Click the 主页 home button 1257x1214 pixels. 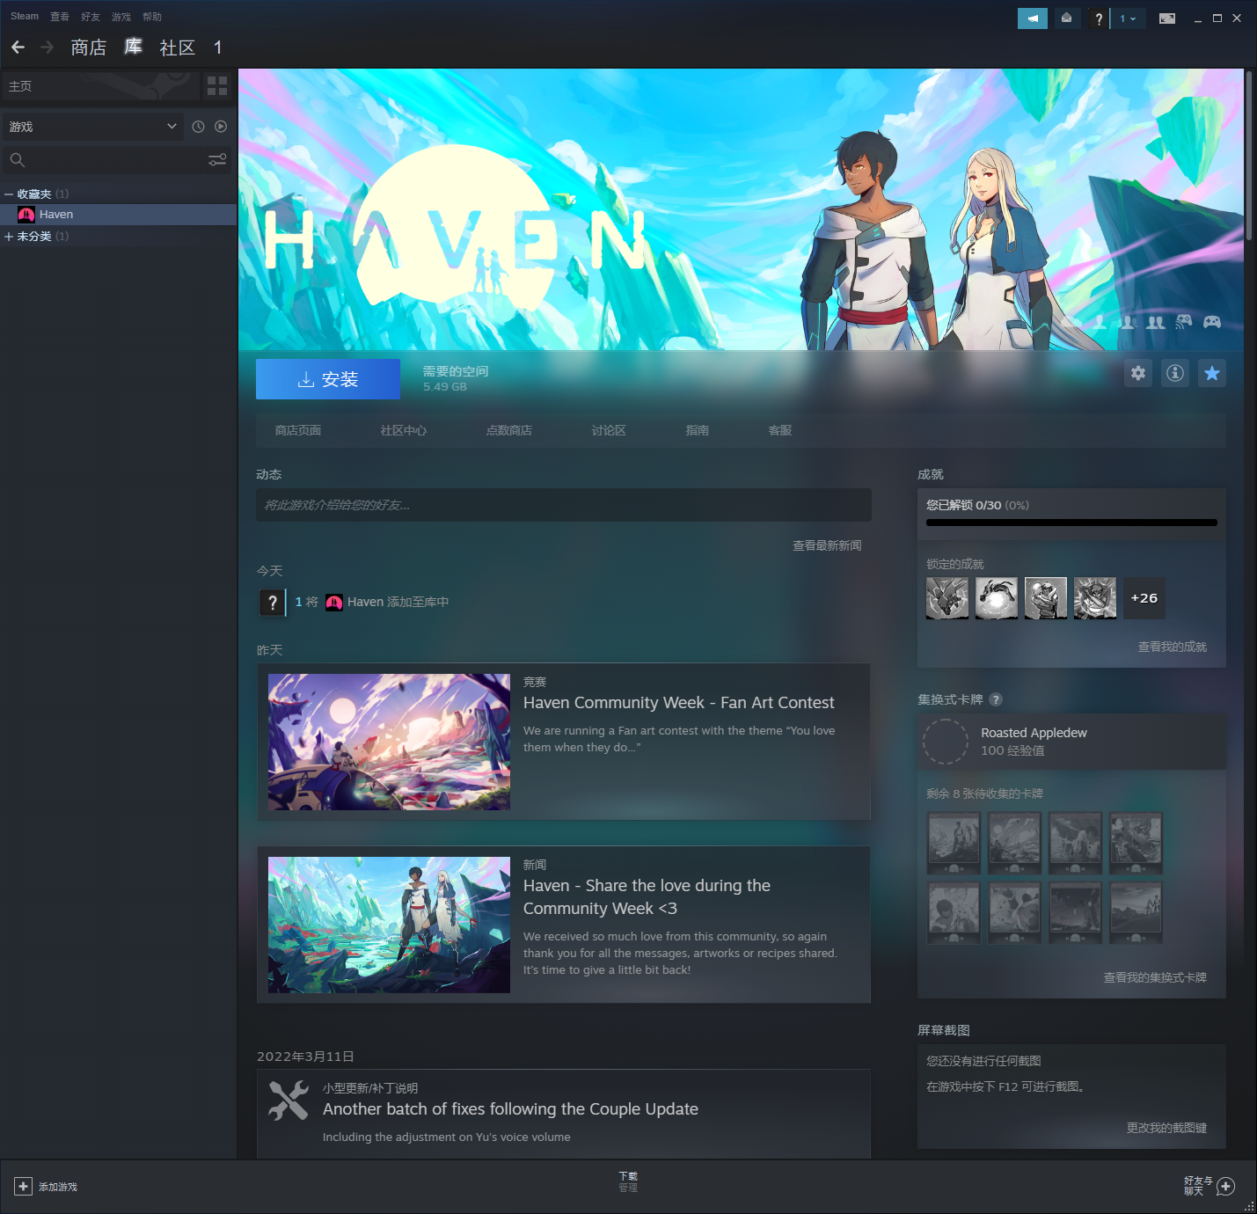[99, 86]
